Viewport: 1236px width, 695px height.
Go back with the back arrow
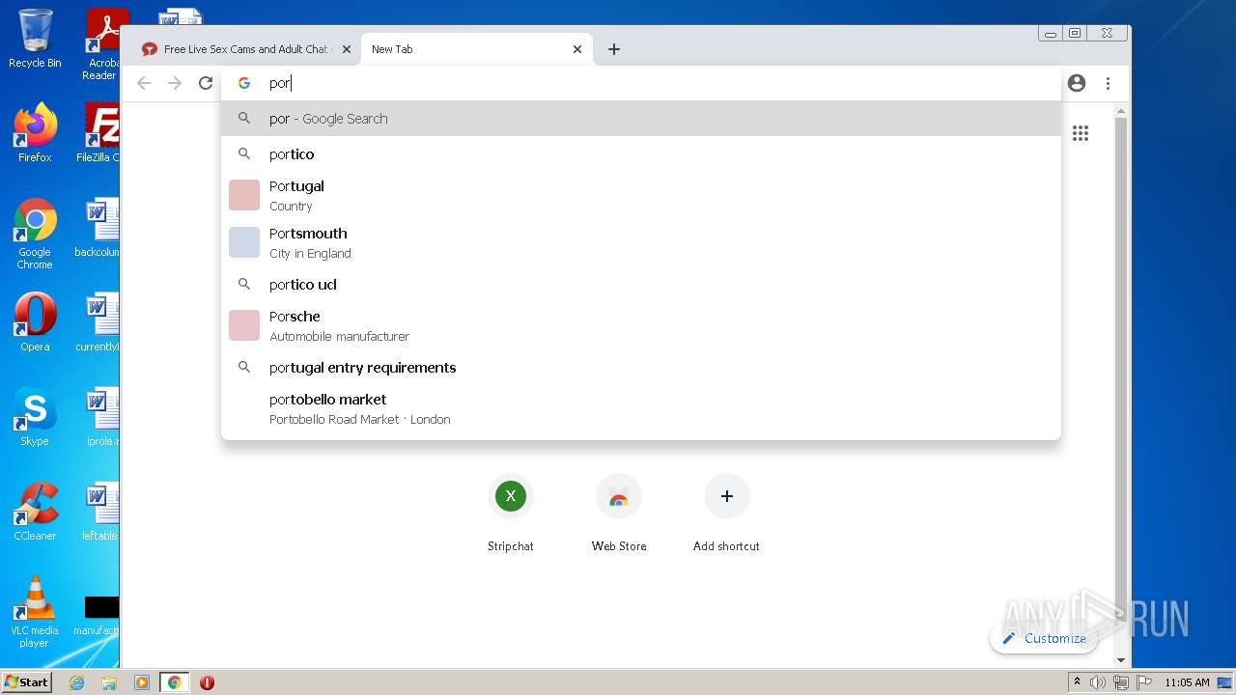tap(144, 83)
